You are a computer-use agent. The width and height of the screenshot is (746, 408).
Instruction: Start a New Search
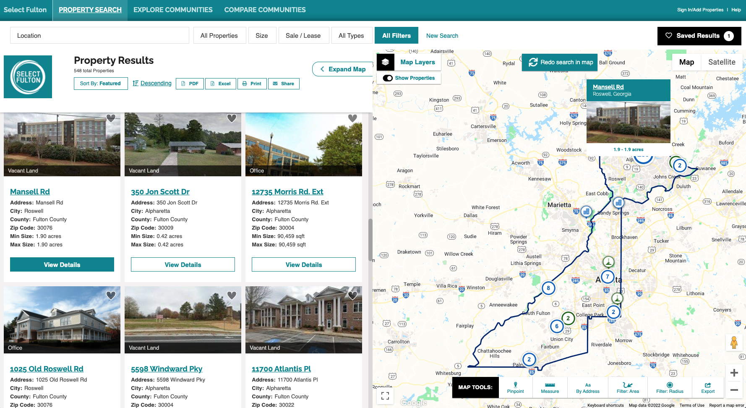pos(442,36)
